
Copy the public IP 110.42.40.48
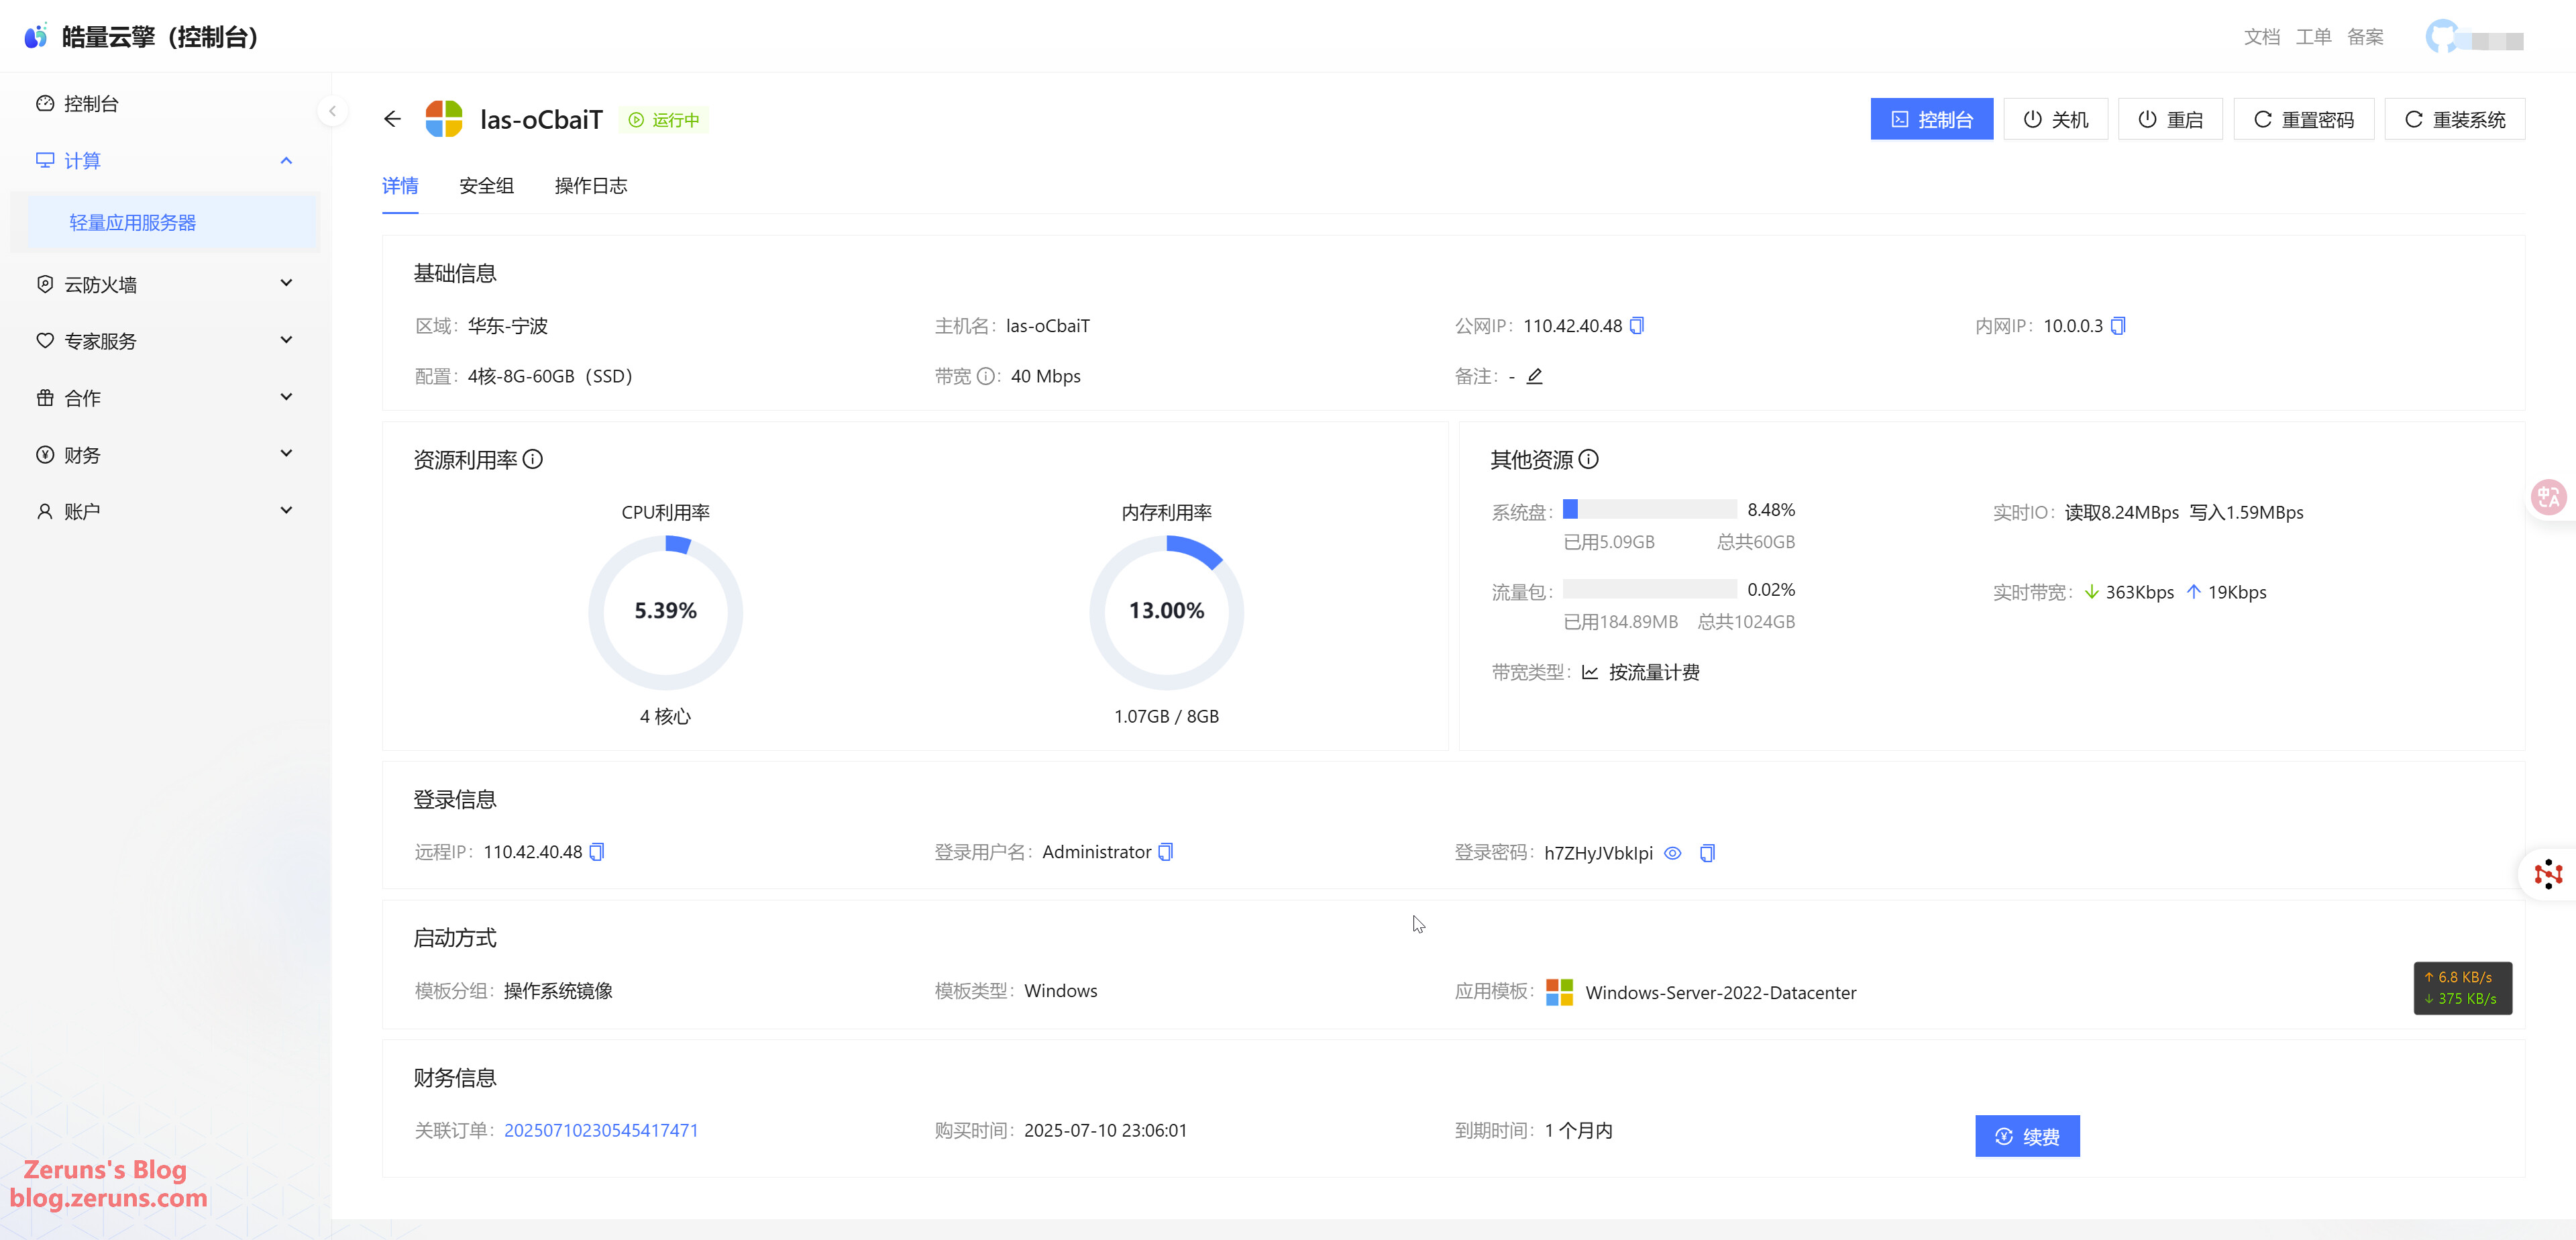point(1637,326)
